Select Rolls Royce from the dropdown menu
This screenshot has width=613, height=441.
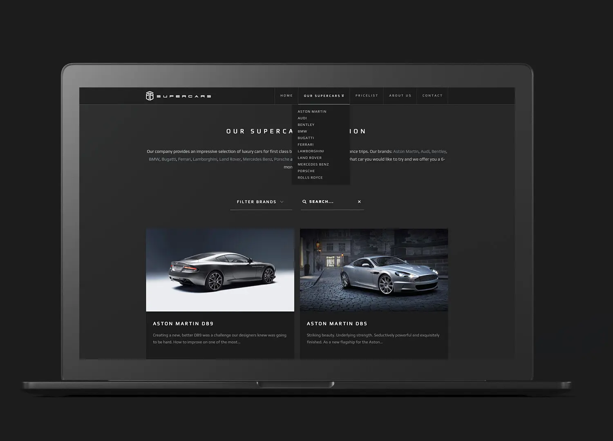pyautogui.click(x=310, y=178)
